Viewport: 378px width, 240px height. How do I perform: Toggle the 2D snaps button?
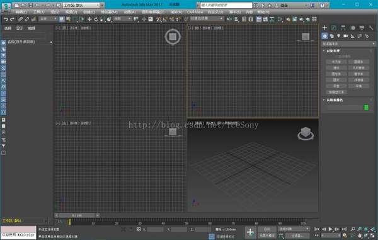pos(158,19)
